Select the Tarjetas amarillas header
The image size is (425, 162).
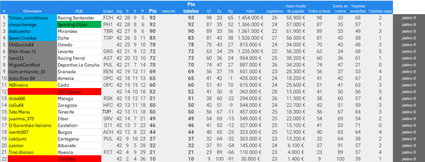[358, 8]
